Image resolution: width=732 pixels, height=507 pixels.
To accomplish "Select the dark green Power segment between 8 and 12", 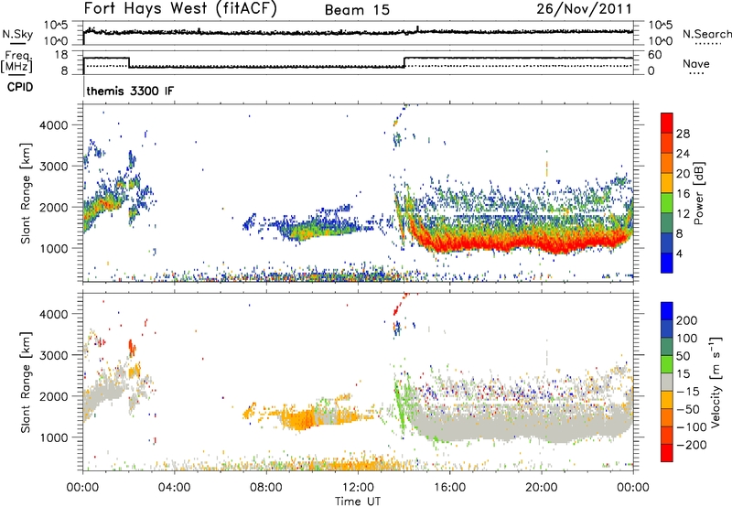I will [667, 223].
